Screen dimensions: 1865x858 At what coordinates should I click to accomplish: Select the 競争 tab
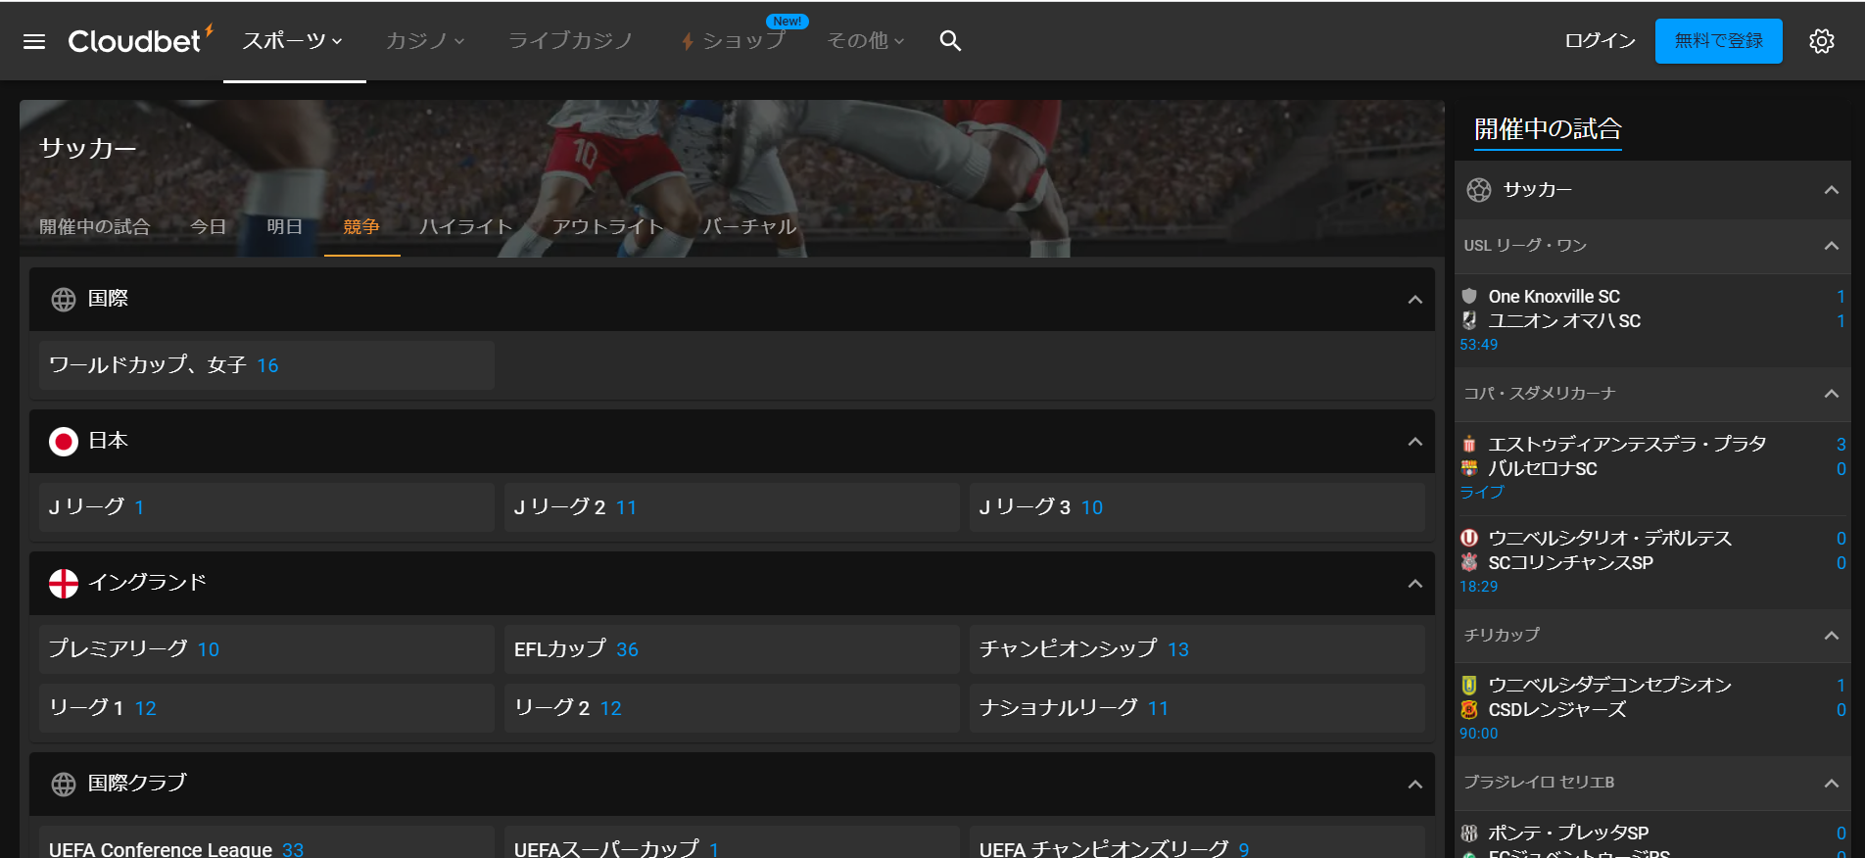[361, 227]
